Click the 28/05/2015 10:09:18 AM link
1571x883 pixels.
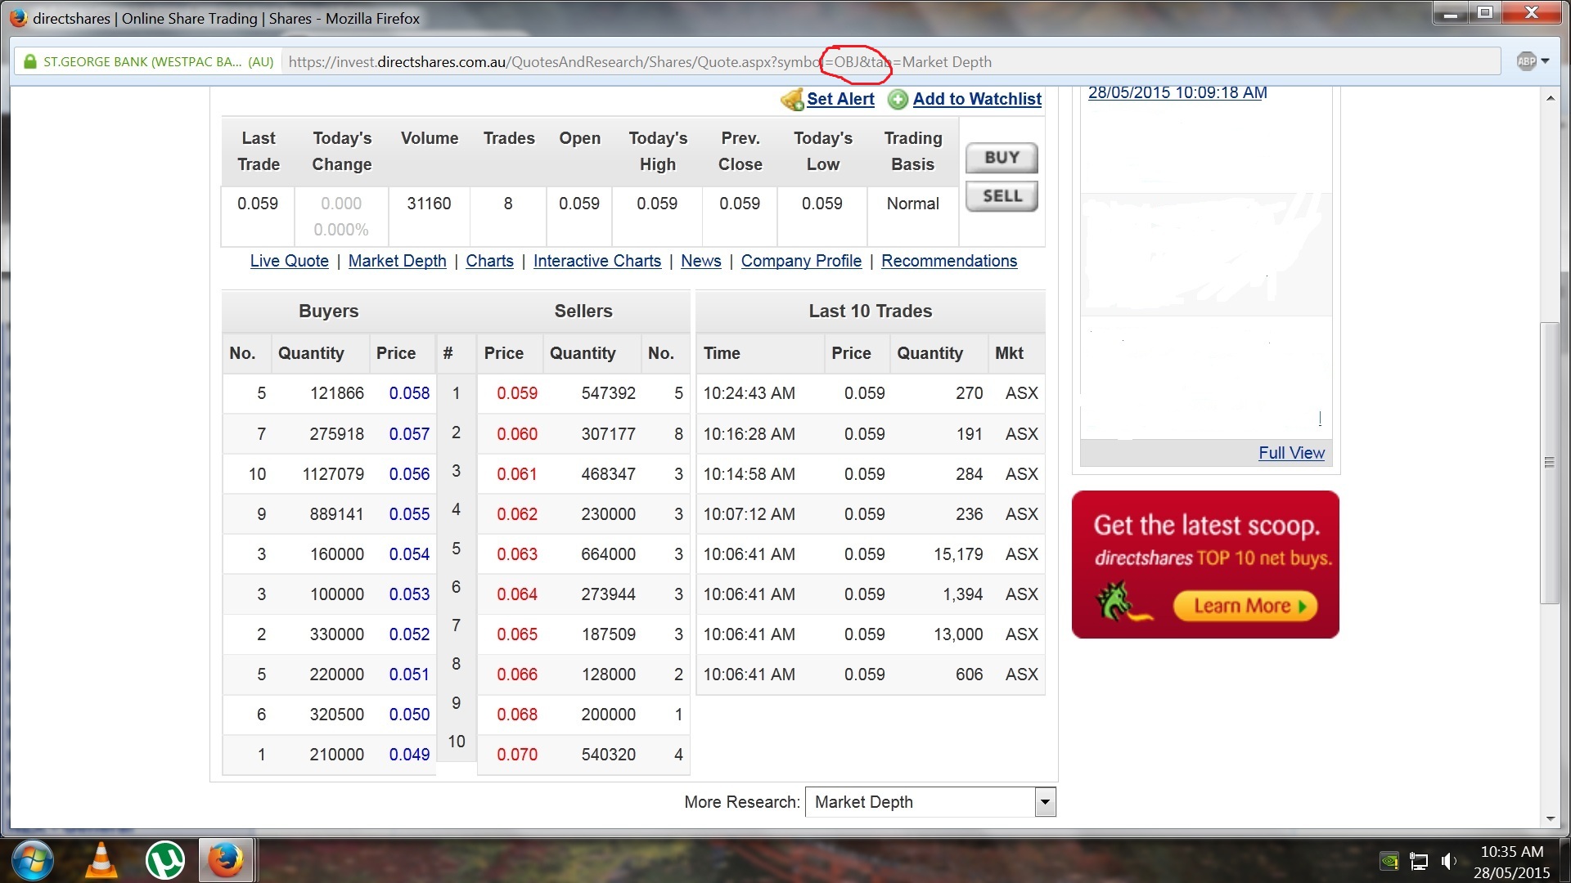(1177, 92)
